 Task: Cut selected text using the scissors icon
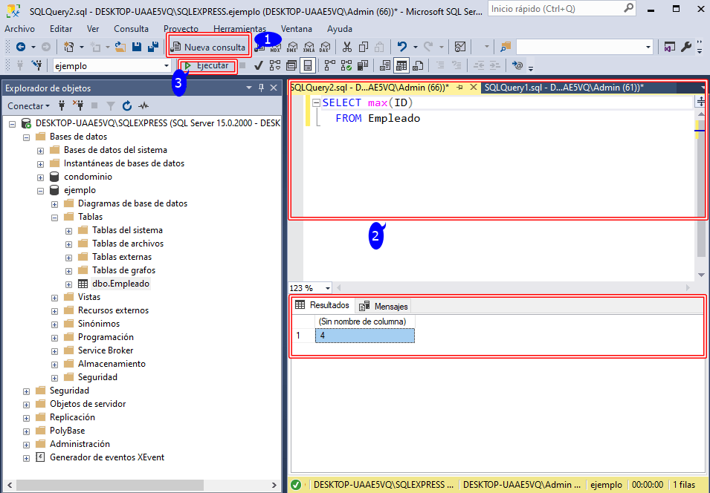[x=346, y=46]
